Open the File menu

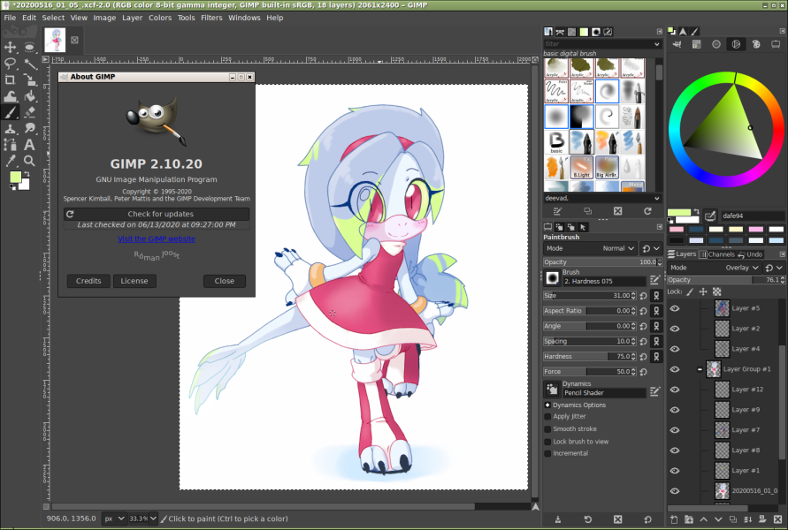coord(10,18)
